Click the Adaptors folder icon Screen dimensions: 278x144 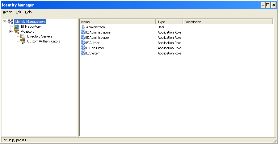pyautogui.click(x=17, y=31)
